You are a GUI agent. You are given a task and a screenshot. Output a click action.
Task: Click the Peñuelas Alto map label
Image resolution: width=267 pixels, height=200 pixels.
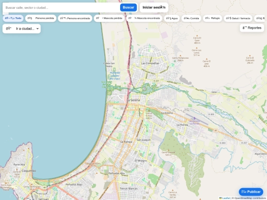pos(117,173)
